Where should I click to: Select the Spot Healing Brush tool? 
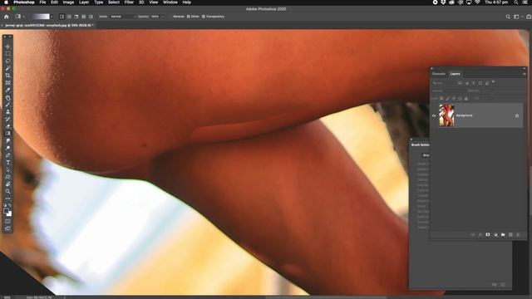pos(7,98)
